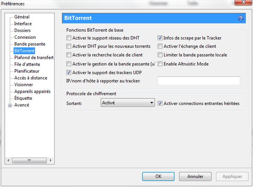The image size is (253, 187).
Task: Open Plafond de transfert section
Action: pyautogui.click(x=34, y=58)
